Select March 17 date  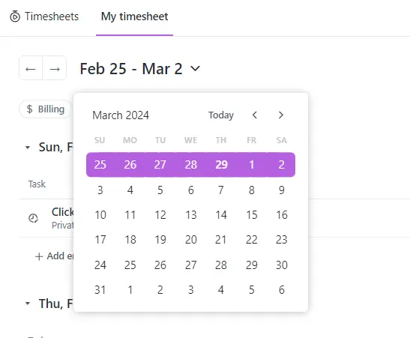pyautogui.click(x=100, y=240)
